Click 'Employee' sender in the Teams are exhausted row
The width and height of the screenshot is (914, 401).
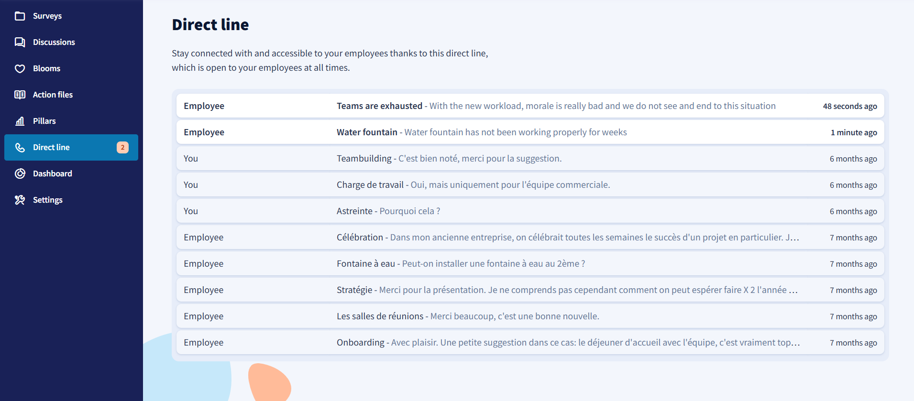pyautogui.click(x=204, y=106)
